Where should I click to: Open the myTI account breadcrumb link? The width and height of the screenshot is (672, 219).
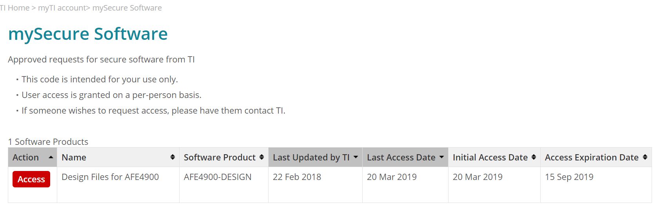[62, 8]
